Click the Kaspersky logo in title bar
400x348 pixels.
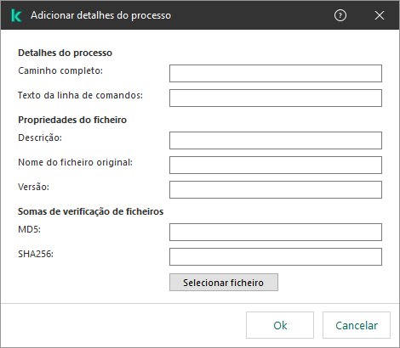point(16,15)
